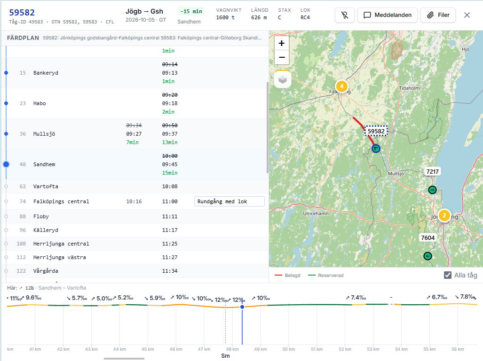Select the Vartofta timetable row

[135, 186]
